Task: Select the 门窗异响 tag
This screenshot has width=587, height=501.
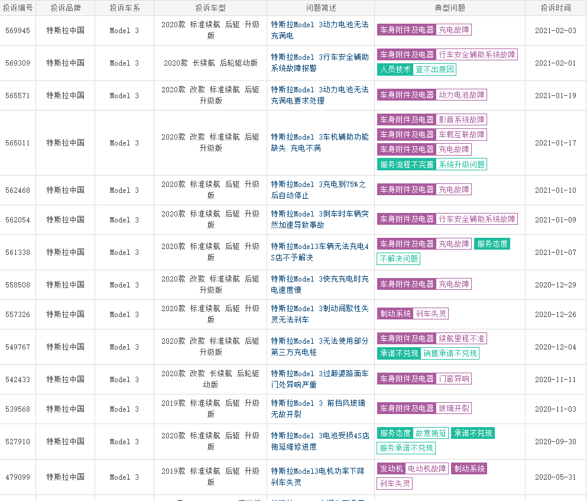Action: pyautogui.click(x=453, y=379)
